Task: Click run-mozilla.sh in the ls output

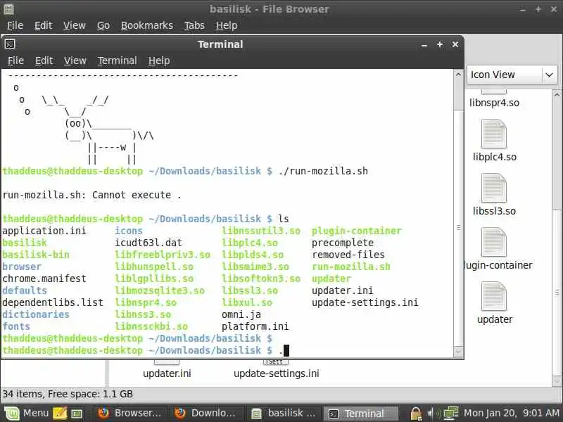Action: [350, 267]
